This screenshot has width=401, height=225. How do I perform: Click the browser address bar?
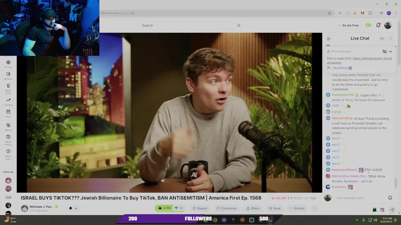click(x=213, y=13)
